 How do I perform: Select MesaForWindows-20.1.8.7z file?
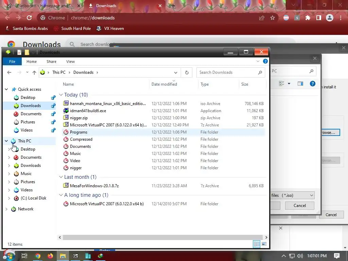tap(94, 186)
